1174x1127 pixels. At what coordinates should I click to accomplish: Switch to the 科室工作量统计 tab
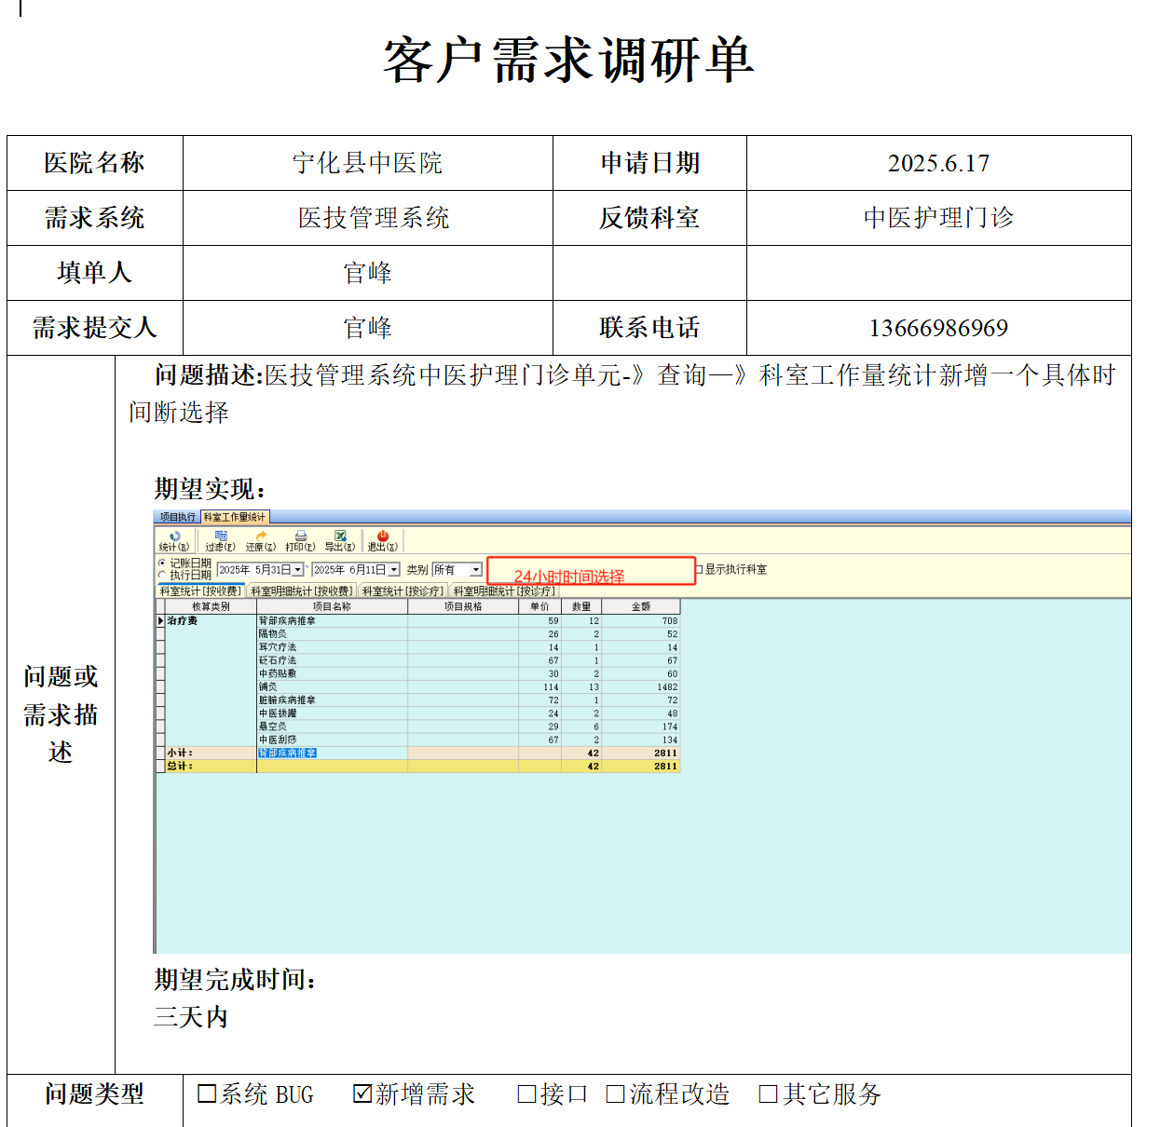(x=235, y=517)
